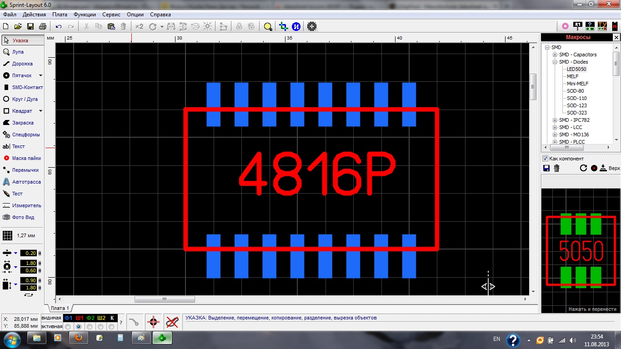The image size is (621, 349).
Task: Collapse the SMD - Diodes tree node
Action: tap(555, 62)
